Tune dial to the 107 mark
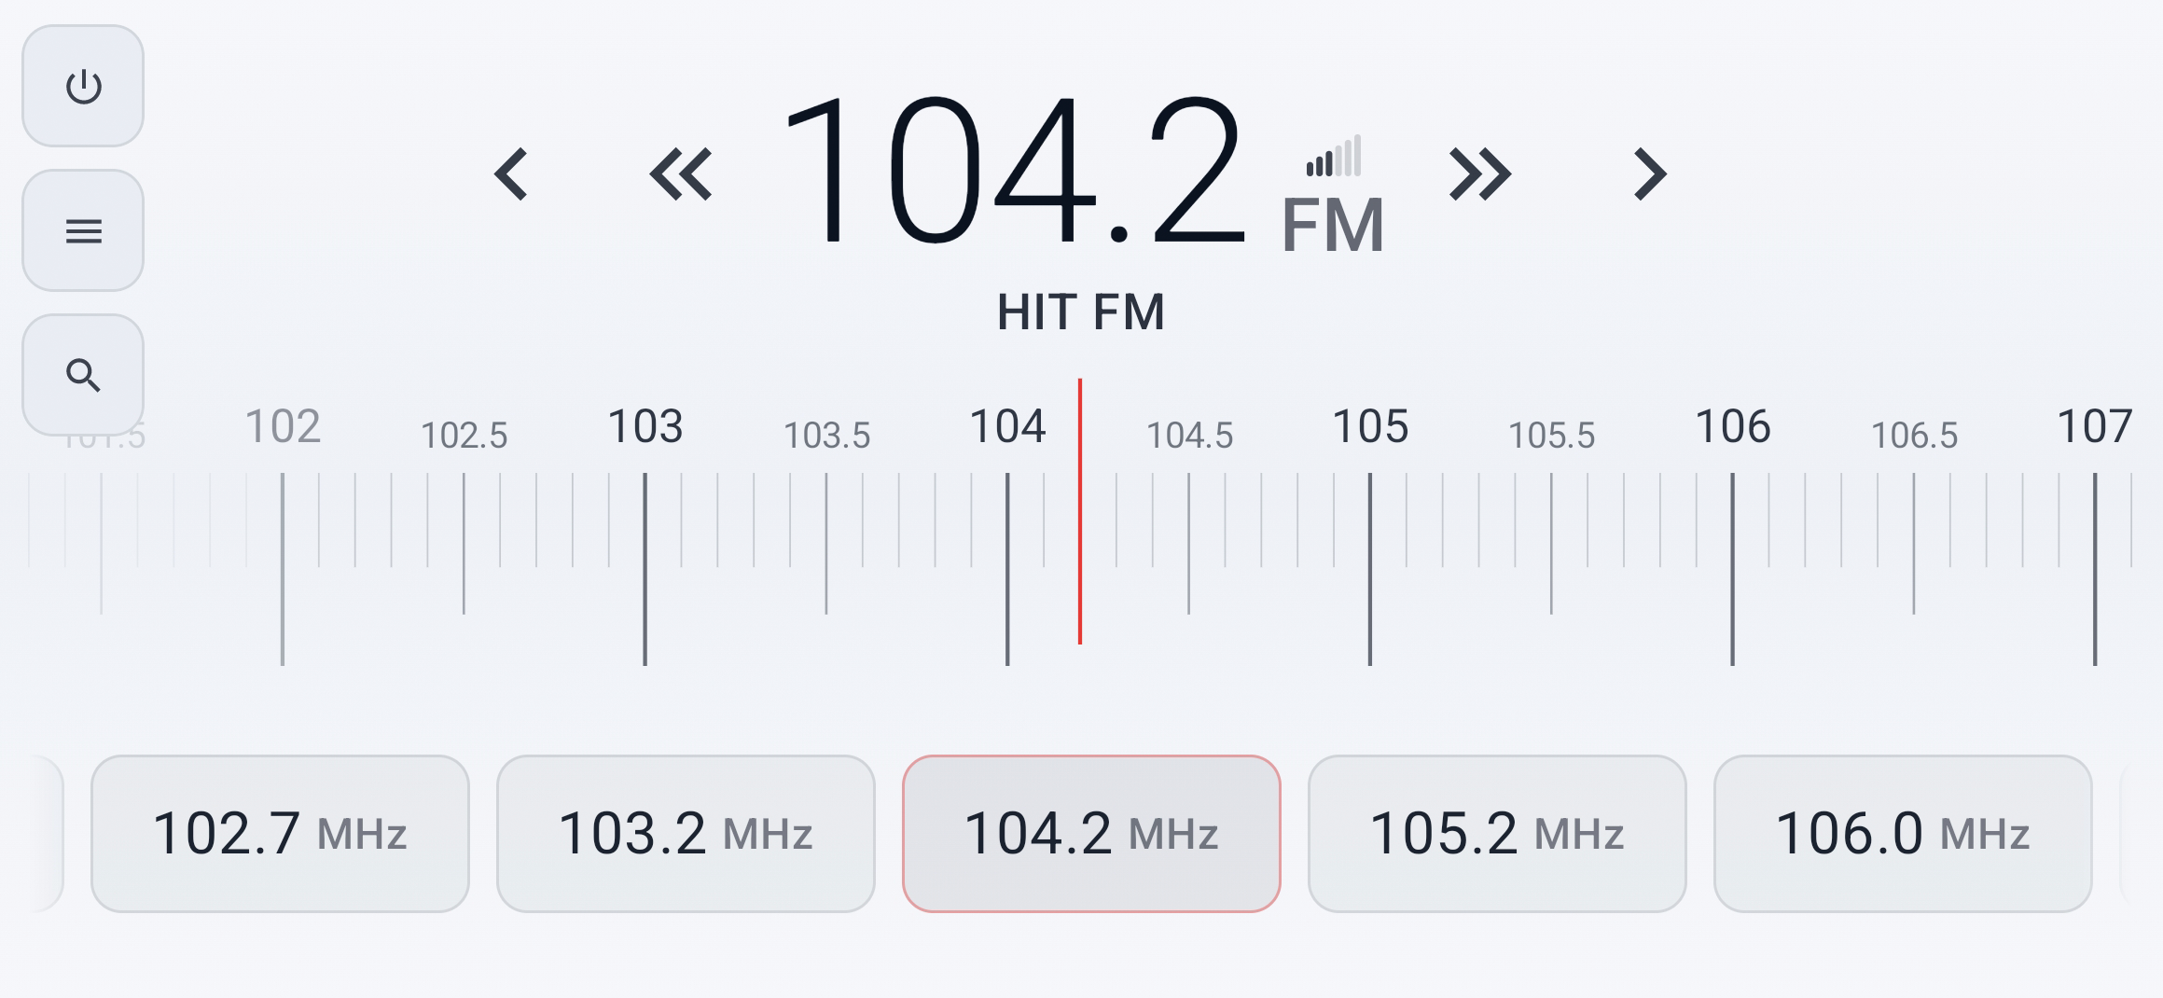This screenshot has width=2163, height=998. [2095, 426]
